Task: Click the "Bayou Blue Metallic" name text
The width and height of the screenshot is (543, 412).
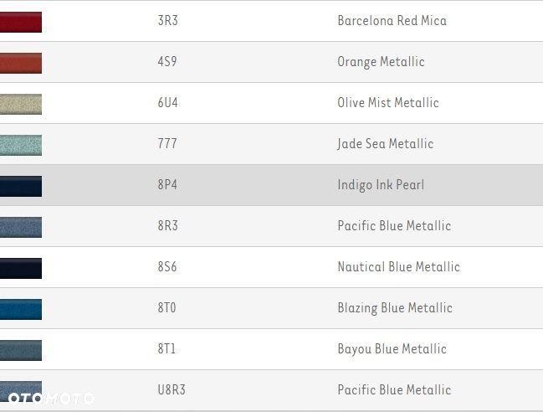Action: pyautogui.click(x=392, y=348)
